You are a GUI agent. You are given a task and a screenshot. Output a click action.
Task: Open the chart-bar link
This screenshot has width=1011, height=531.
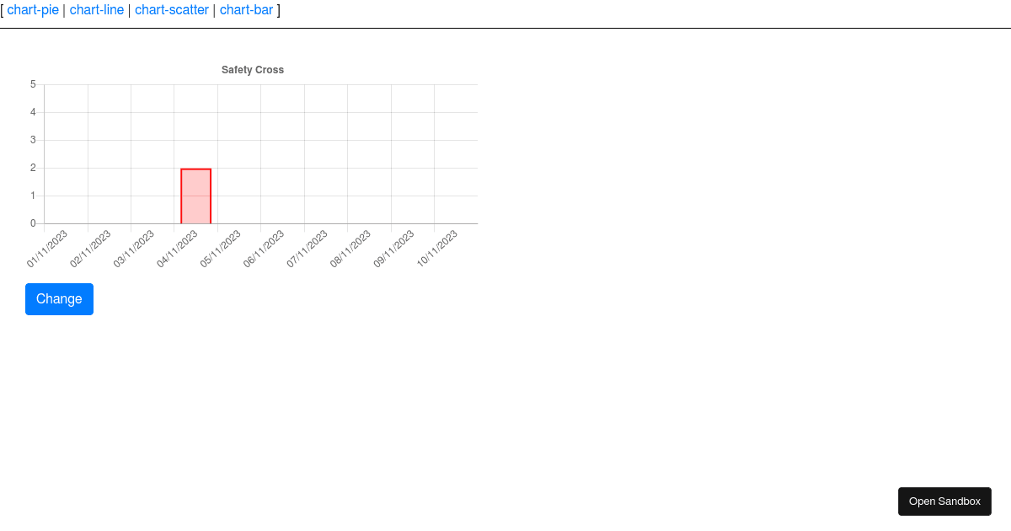[247, 10]
